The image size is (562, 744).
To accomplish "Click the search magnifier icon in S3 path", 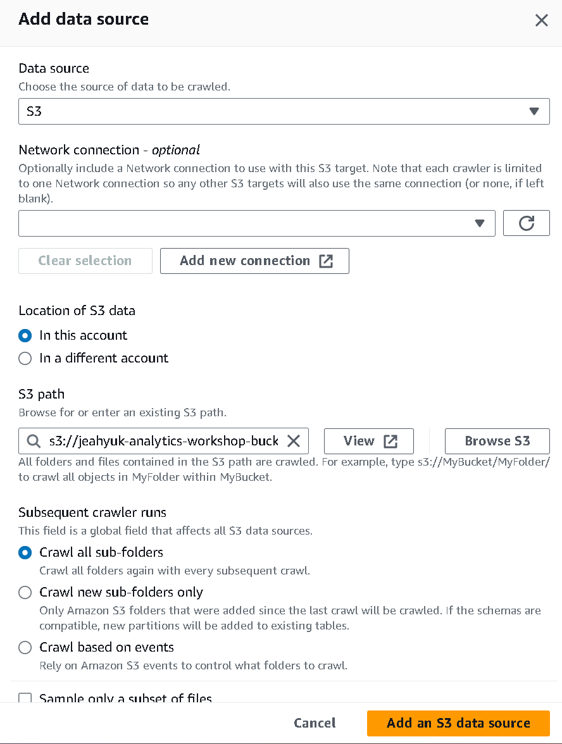I will click(x=34, y=442).
